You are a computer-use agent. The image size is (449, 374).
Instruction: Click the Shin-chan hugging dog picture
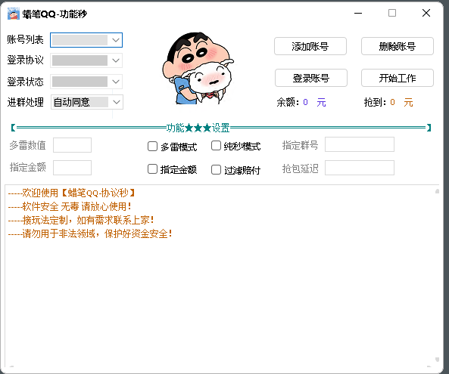(x=198, y=68)
